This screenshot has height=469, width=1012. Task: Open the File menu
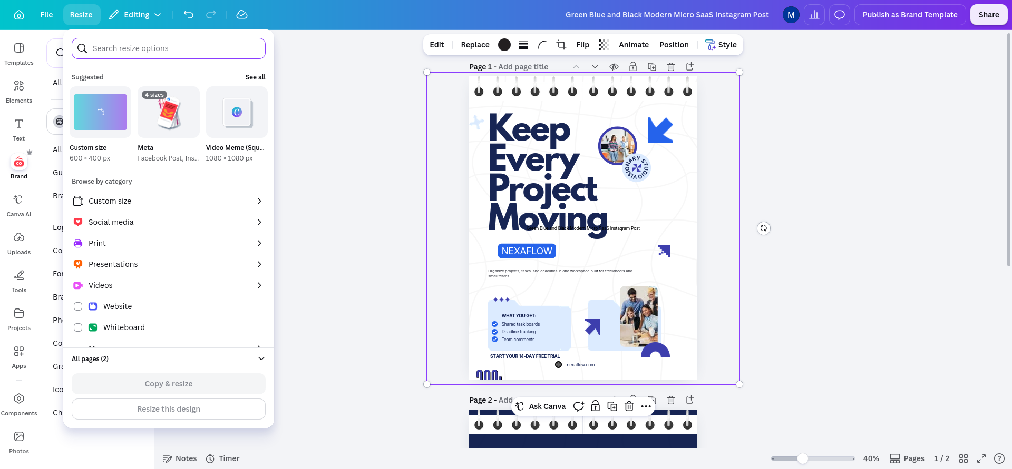46,15
